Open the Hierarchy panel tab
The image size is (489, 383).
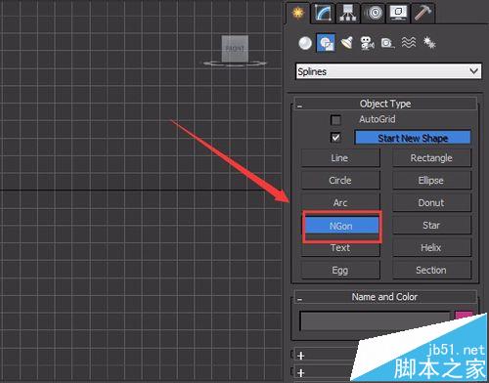point(348,13)
